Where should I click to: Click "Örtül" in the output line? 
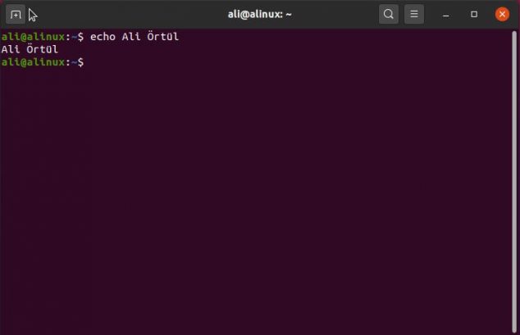(42, 49)
